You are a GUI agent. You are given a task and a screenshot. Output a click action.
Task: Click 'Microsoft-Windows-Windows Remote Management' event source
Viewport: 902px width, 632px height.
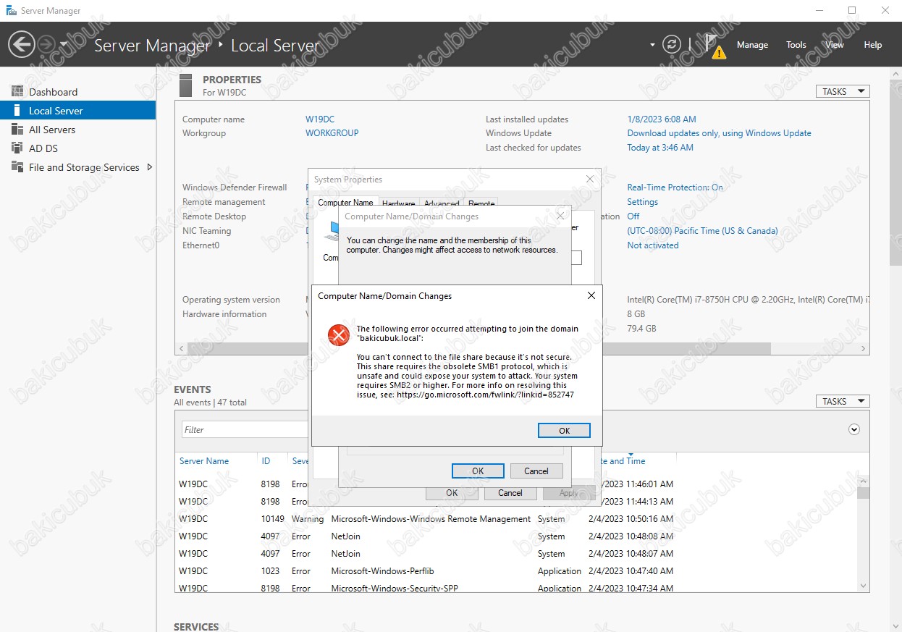[x=431, y=519]
